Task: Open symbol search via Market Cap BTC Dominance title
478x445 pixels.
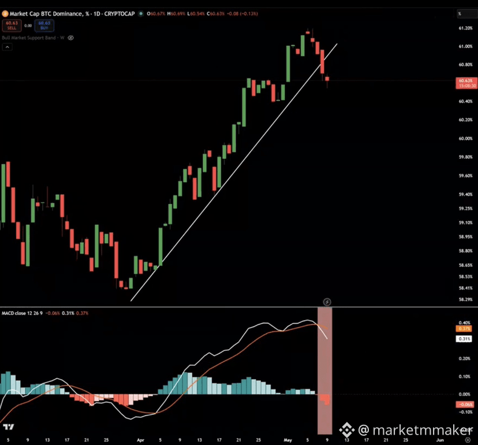Action: 72,14
